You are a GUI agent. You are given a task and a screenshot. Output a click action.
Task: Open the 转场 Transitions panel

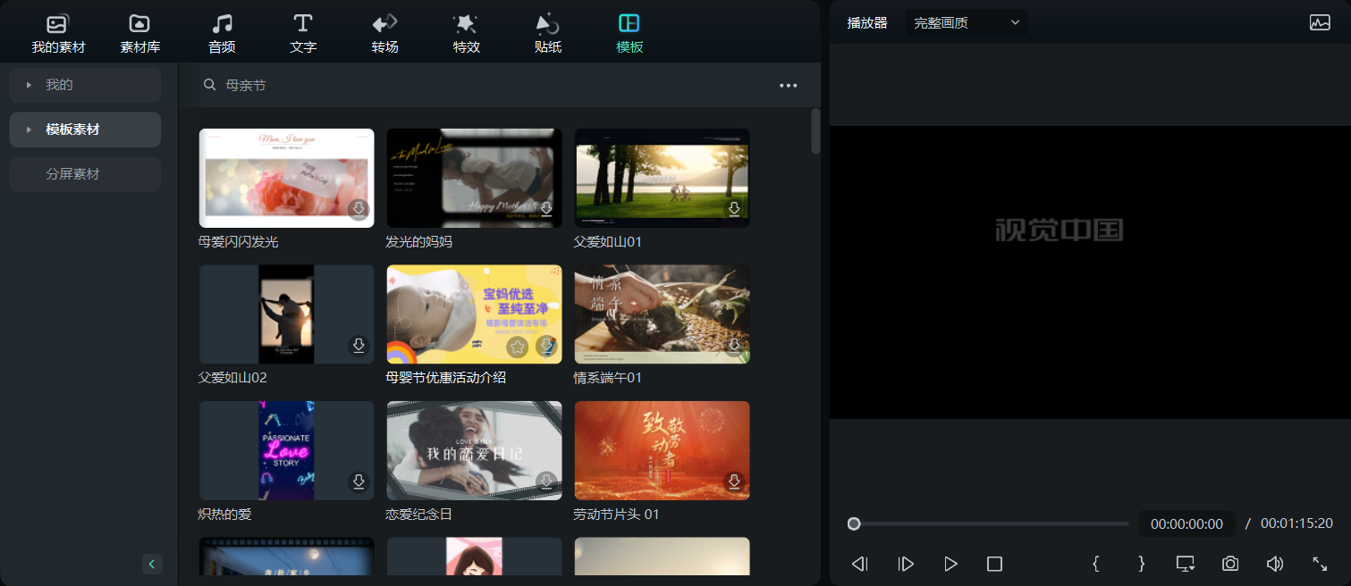click(384, 32)
